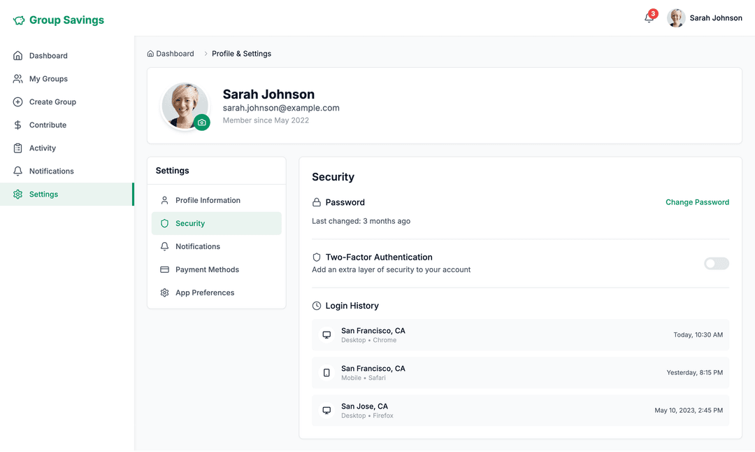
Task: Click the App Preferences gear icon
Action: 165,293
